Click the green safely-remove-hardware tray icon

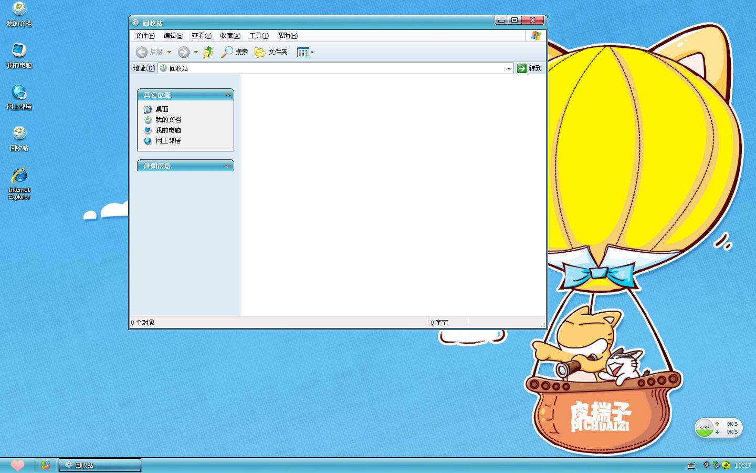(716, 465)
